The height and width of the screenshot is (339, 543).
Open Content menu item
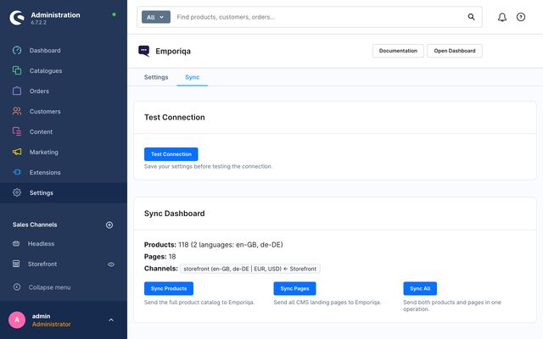point(41,132)
